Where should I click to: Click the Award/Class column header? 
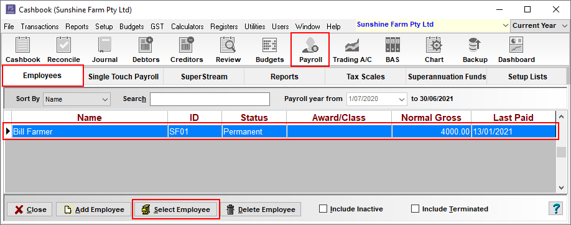339,118
